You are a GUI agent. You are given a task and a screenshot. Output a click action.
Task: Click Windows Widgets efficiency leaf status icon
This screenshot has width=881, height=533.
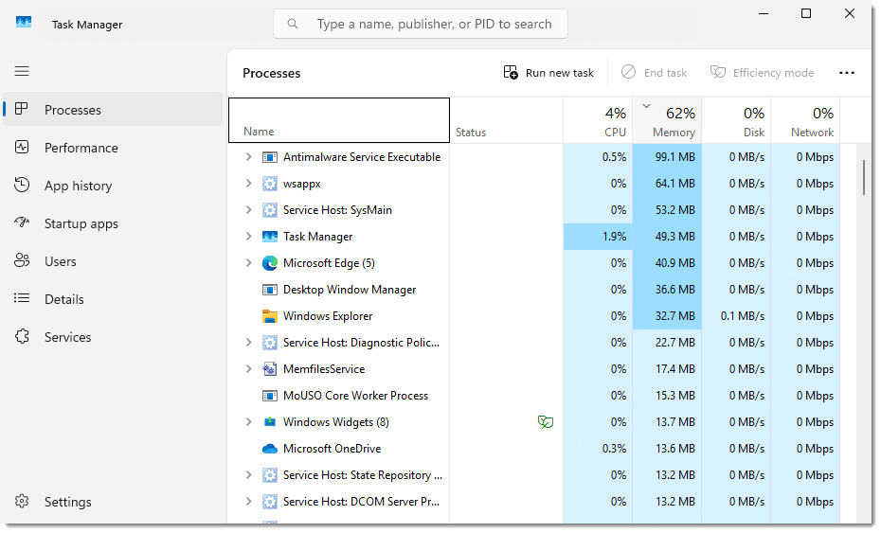click(546, 422)
